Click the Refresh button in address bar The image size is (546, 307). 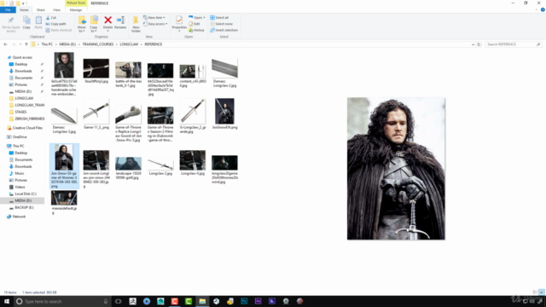[479, 44]
